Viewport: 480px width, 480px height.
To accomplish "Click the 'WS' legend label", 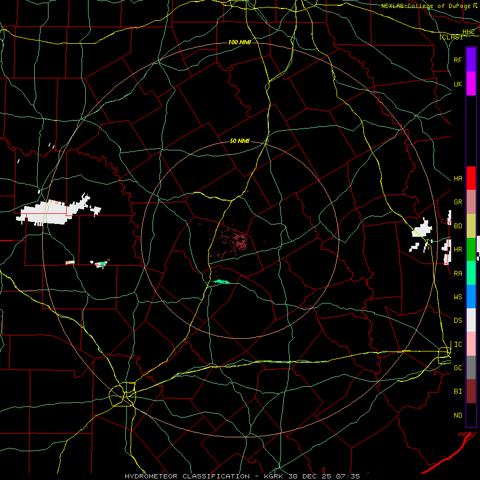I will [458, 297].
